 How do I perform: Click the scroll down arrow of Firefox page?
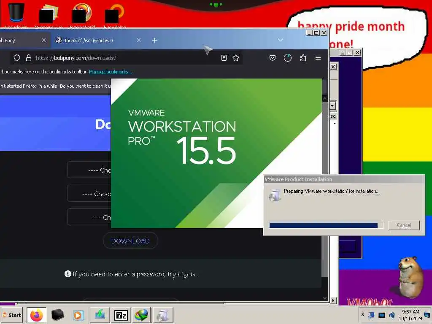coord(325,298)
